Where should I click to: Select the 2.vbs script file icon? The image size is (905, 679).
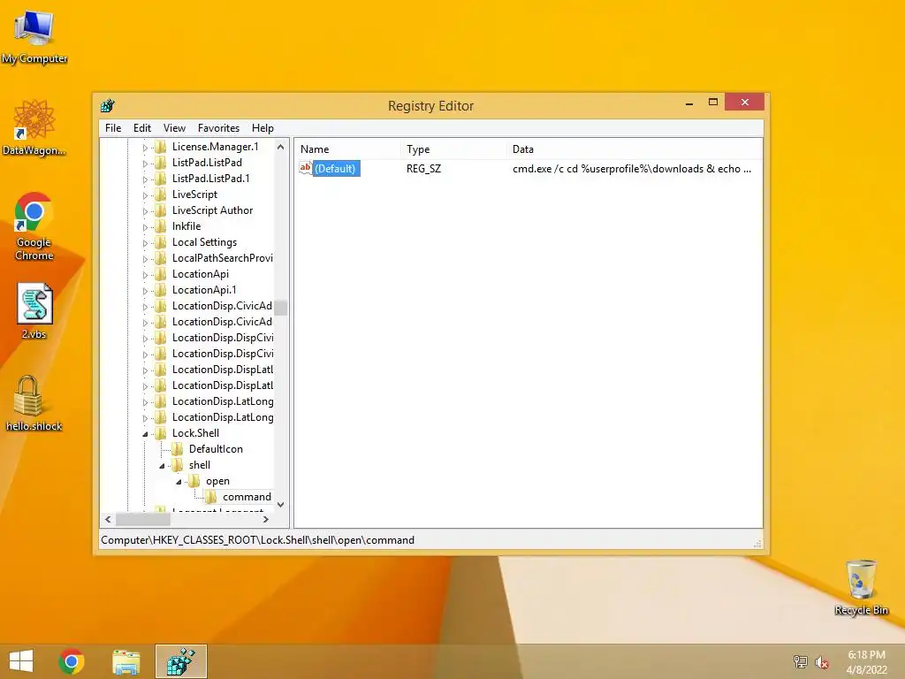(34, 310)
